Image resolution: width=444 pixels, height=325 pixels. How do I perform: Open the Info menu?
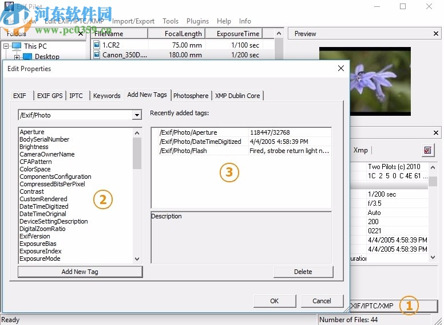click(245, 21)
